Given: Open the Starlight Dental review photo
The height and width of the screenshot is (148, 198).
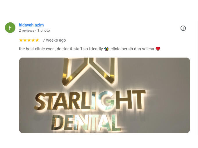Looking at the screenshot, I should 104,95.
